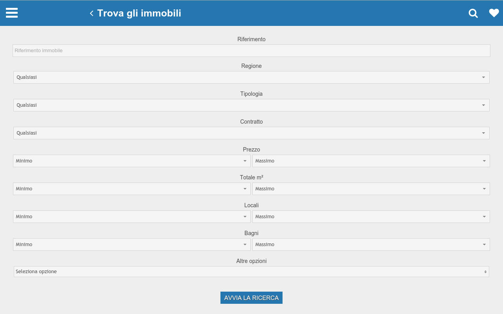Click the back chevron beside title

coord(92,13)
